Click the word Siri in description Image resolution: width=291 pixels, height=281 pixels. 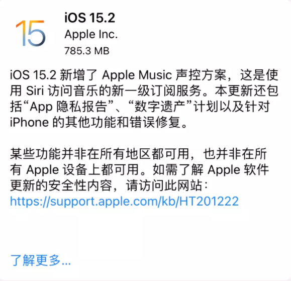pos(35,91)
